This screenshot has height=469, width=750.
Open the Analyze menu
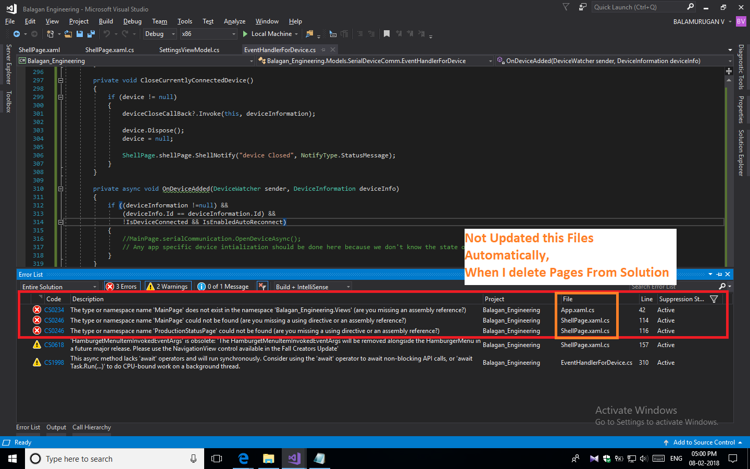click(x=234, y=21)
